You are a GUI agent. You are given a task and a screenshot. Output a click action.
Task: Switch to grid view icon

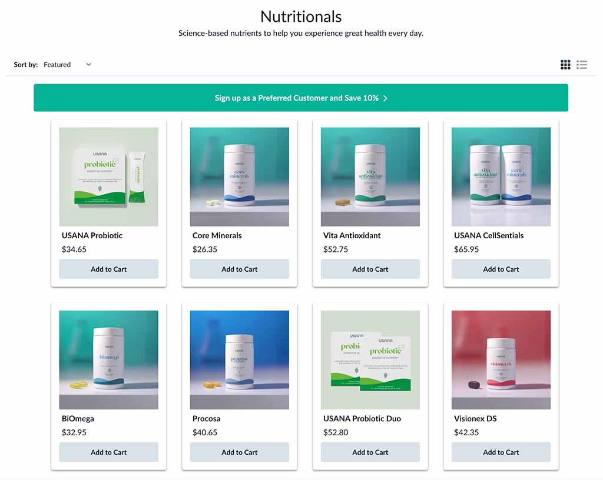(565, 65)
